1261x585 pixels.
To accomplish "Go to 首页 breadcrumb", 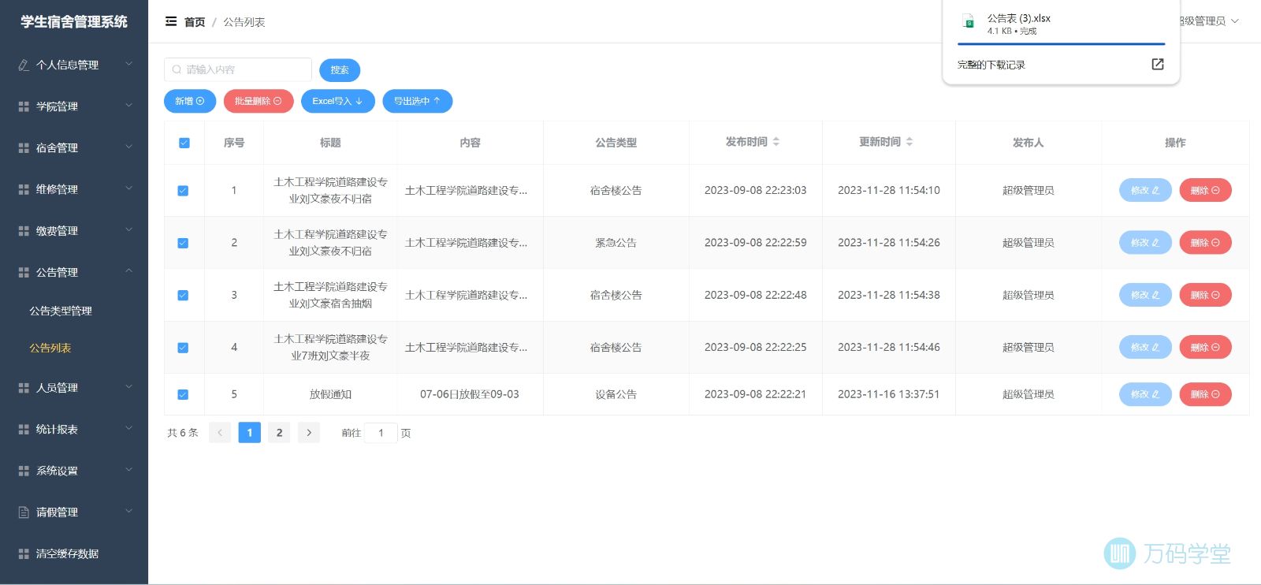I will (195, 22).
